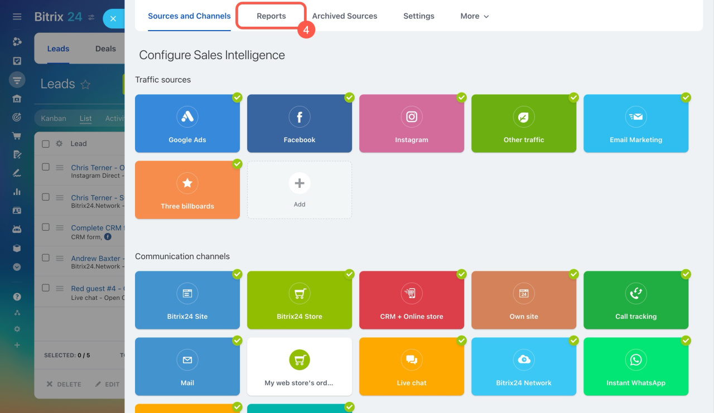Open row menu for Complete CRM lead
Image resolution: width=714 pixels, height=413 pixels.
(60, 227)
